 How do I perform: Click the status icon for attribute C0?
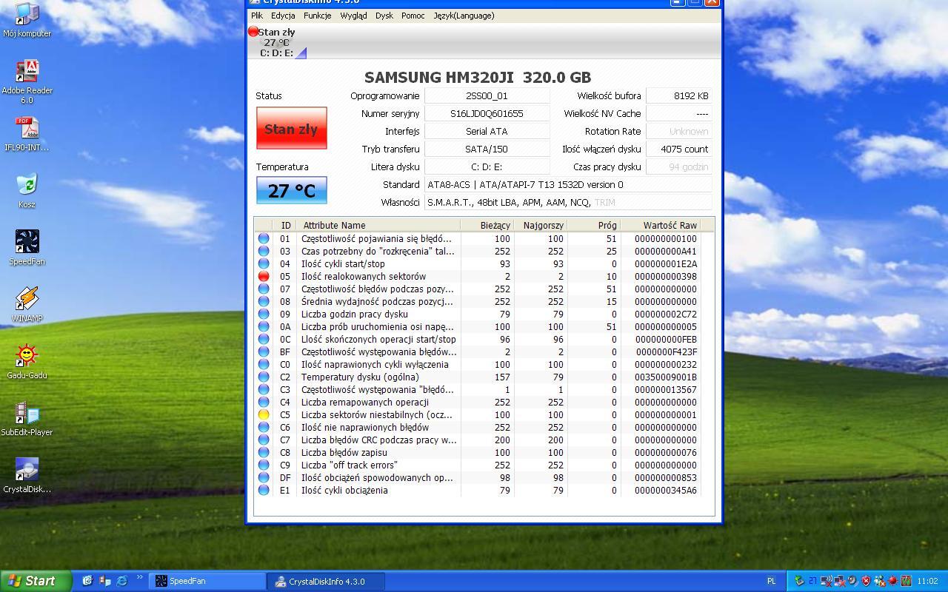264,365
